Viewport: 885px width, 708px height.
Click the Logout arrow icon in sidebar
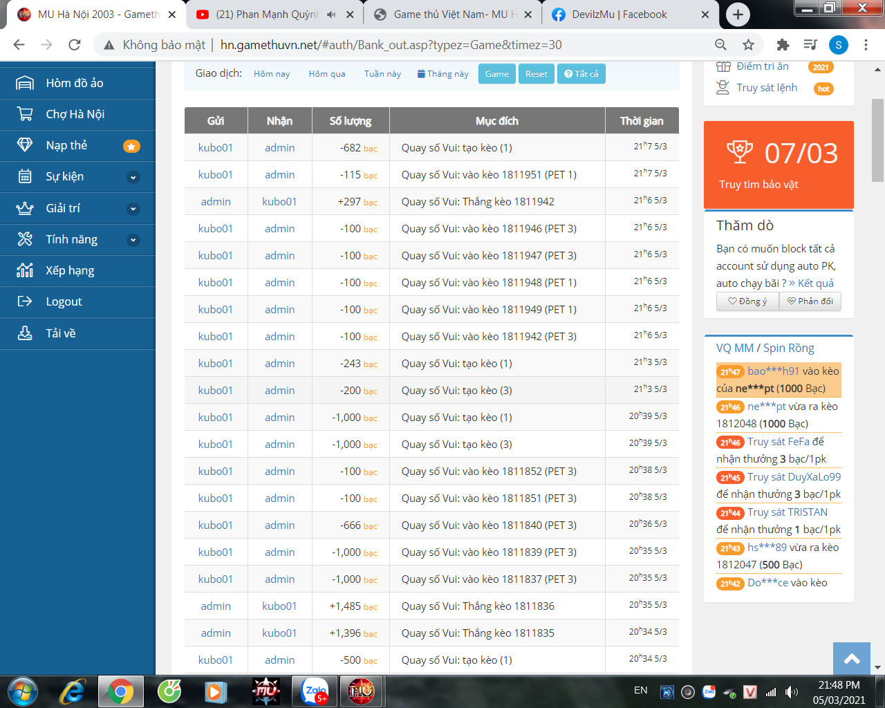[25, 301]
